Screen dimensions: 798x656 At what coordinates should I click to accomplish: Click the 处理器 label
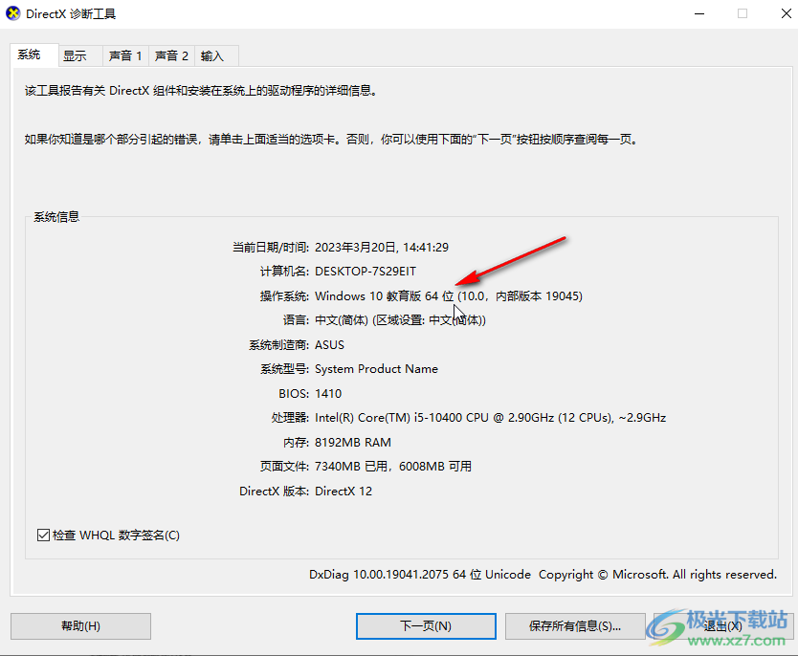(x=290, y=418)
